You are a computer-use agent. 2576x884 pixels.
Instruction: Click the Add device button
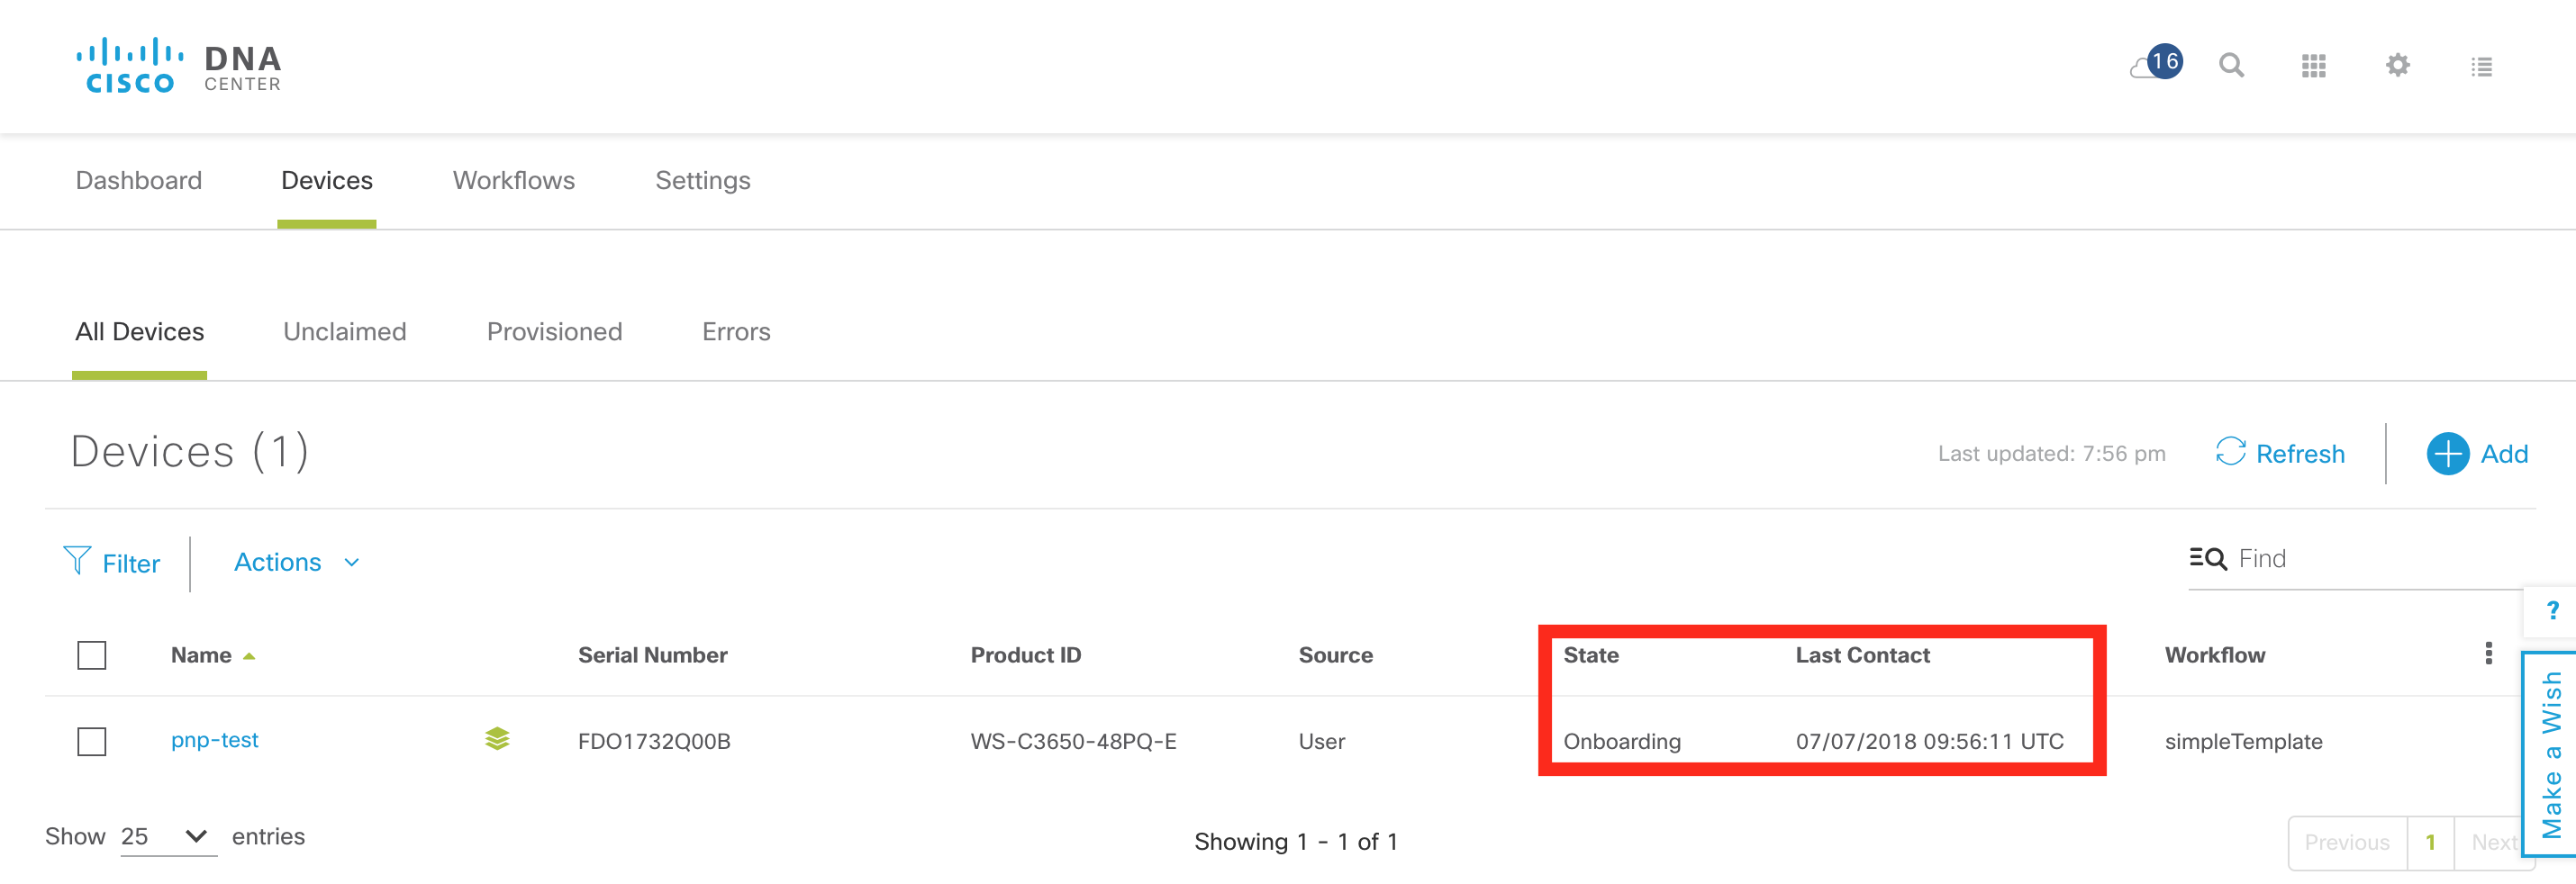(x=2477, y=453)
